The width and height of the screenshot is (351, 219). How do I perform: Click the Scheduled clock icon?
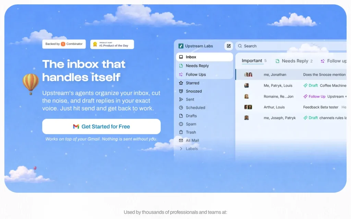pos(181,107)
